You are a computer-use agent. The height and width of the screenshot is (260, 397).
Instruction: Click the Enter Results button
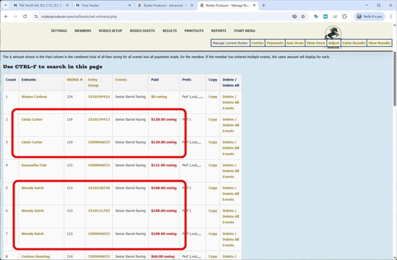[x=354, y=43]
